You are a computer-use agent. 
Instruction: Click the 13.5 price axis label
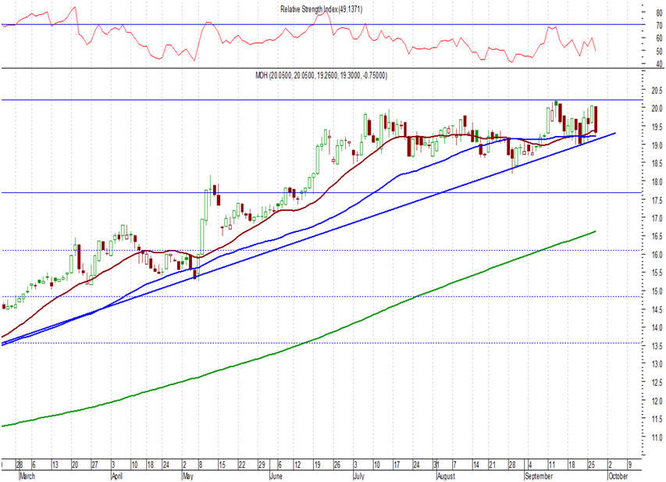(657, 346)
